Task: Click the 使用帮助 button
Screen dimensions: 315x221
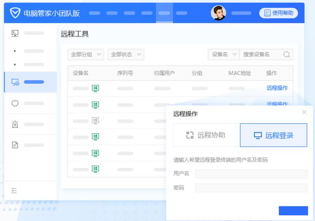Action: click(279, 13)
